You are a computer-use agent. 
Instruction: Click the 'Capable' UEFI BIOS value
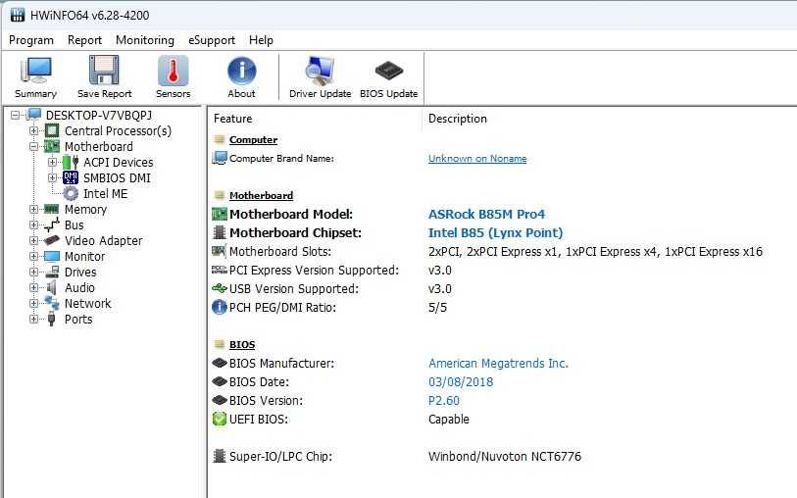pyautogui.click(x=449, y=420)
